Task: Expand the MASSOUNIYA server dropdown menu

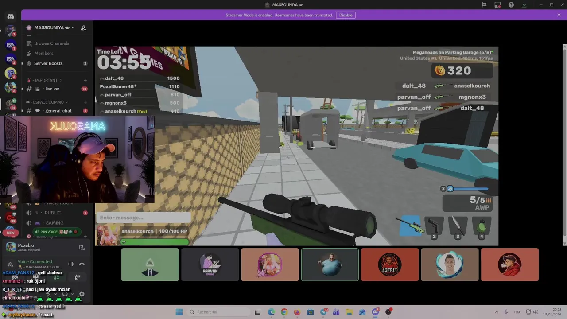Action: tap(72, 27)
